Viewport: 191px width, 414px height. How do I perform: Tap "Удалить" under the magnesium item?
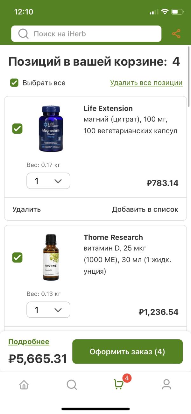(x=27, y=209)
